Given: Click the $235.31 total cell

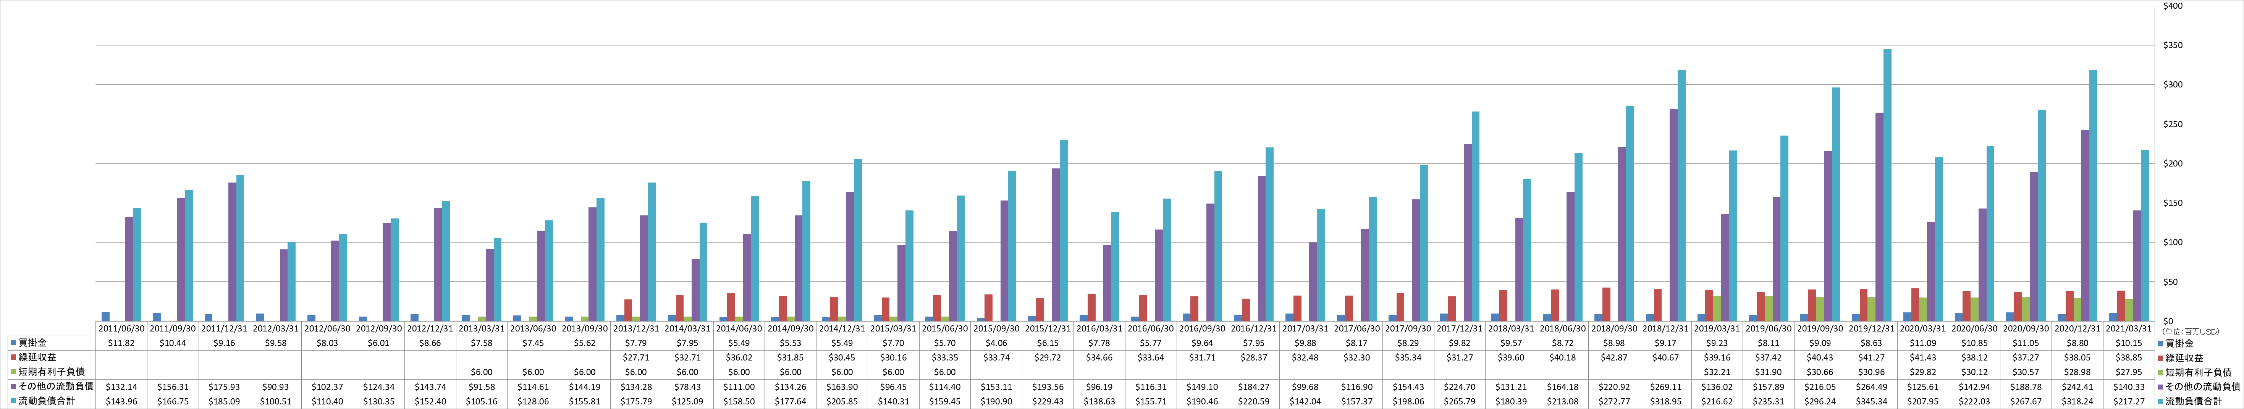Looking at the screenshot, I should click(1769, 401).
